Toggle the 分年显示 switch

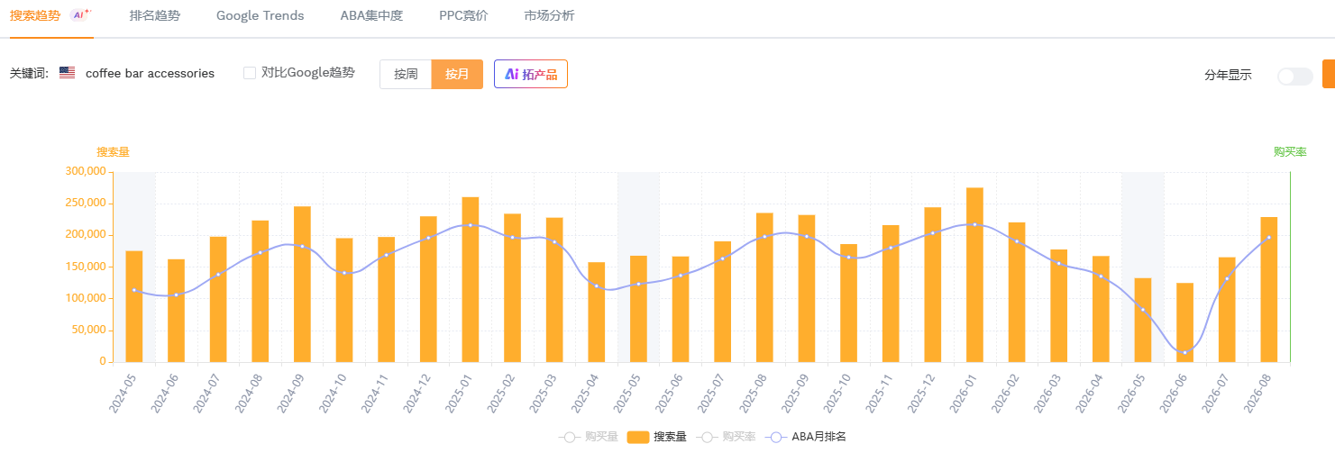(x=1294, y=76)
